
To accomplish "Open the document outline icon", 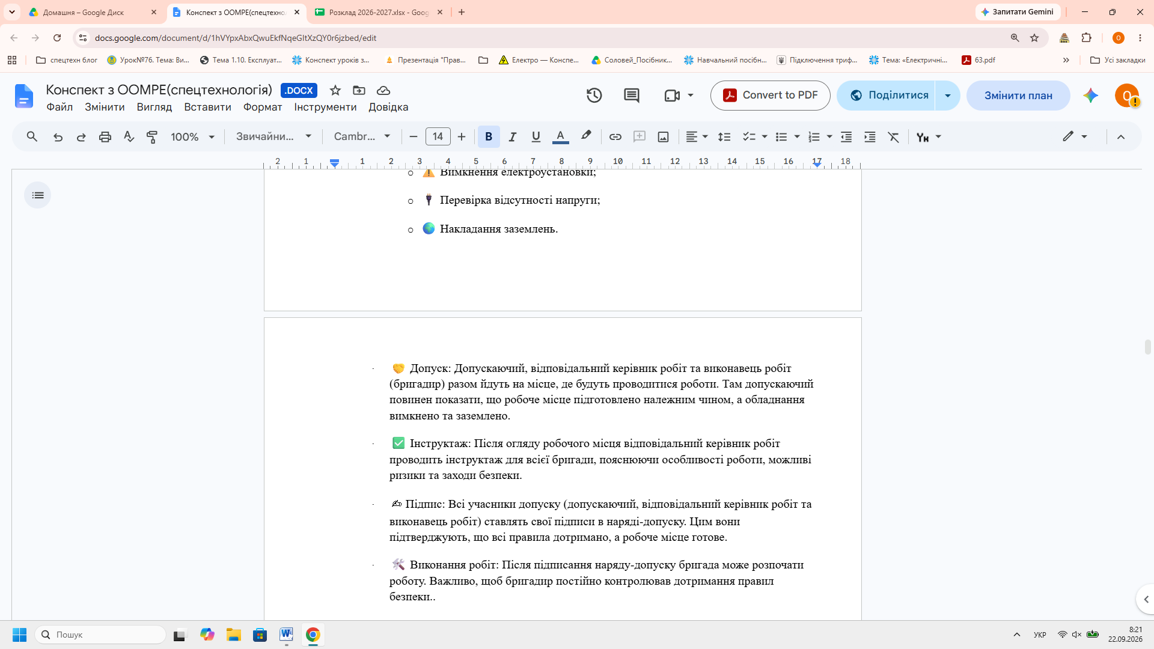I will (x=38, y=195).
